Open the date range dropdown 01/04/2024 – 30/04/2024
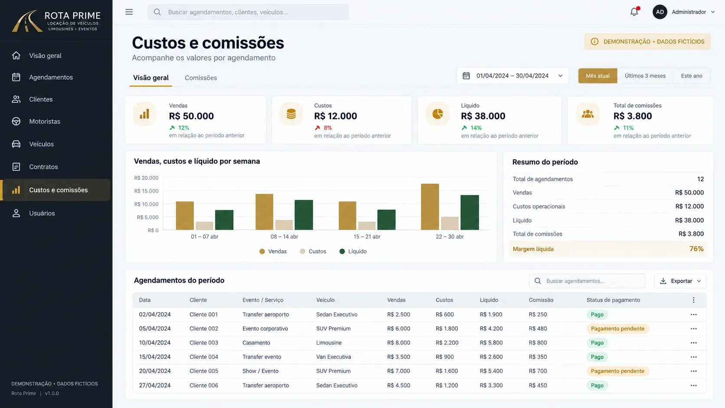Viewport: 725px width, 408px height. [513, 76]
